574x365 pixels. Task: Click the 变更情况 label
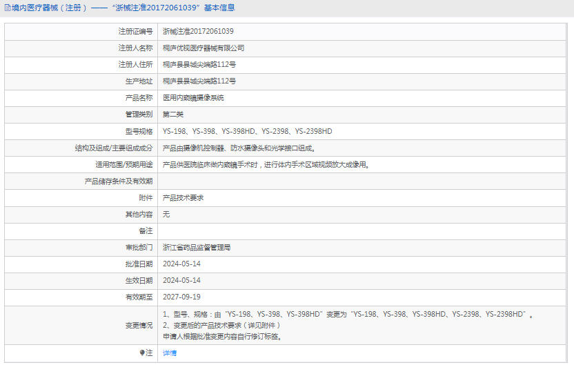pos(139,325)
